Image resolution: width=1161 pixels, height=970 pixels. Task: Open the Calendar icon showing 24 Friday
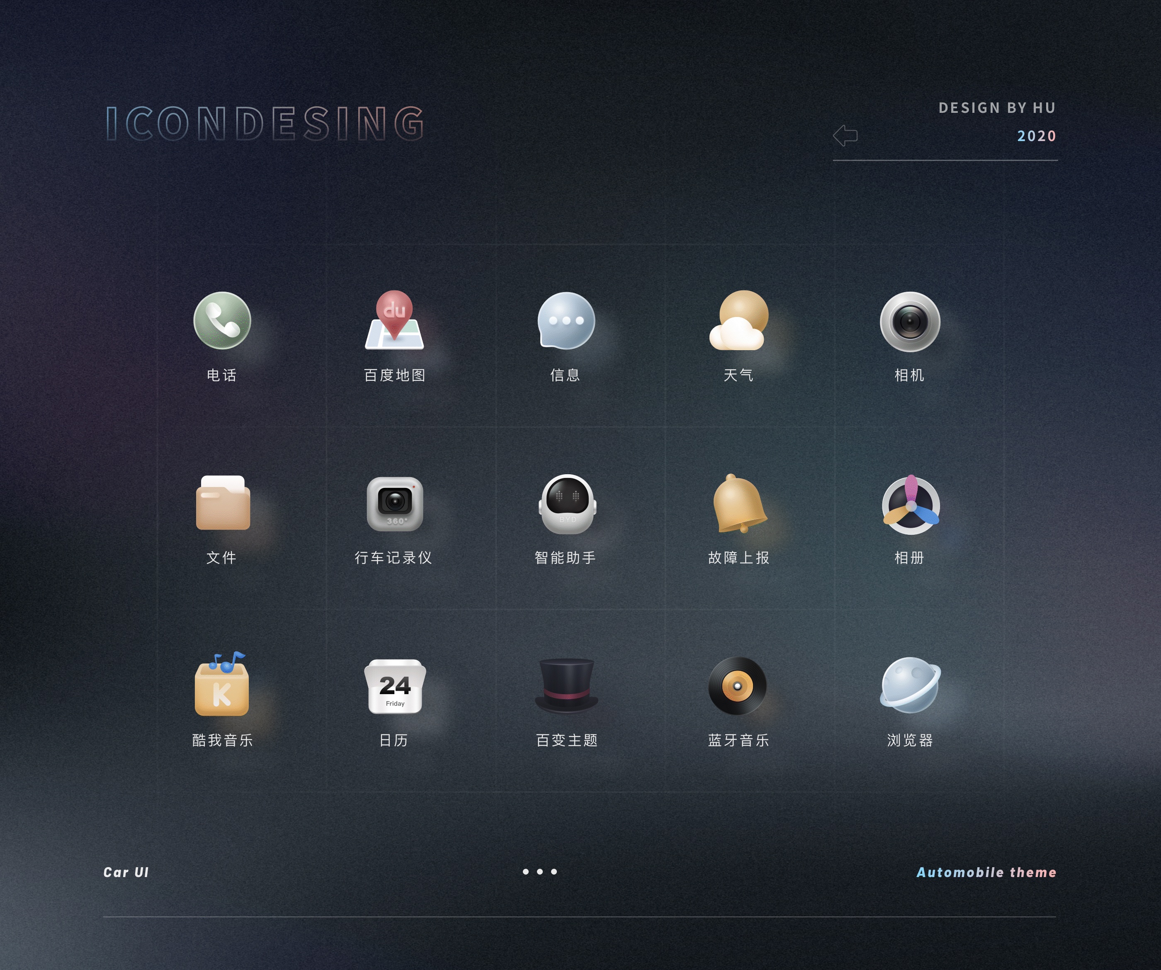pyautogui.click(x=395, y=686)
